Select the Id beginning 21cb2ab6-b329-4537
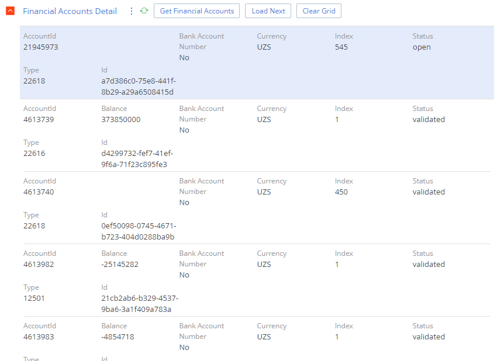The image size is (504, 361). 140,304
